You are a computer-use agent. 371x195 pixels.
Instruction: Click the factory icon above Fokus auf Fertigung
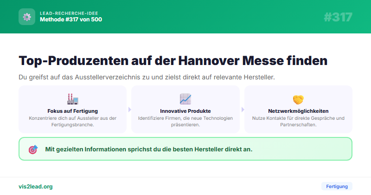coord(73,99)
